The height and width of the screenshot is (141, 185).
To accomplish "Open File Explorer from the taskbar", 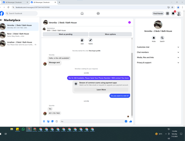I will [x=12, y=129].
